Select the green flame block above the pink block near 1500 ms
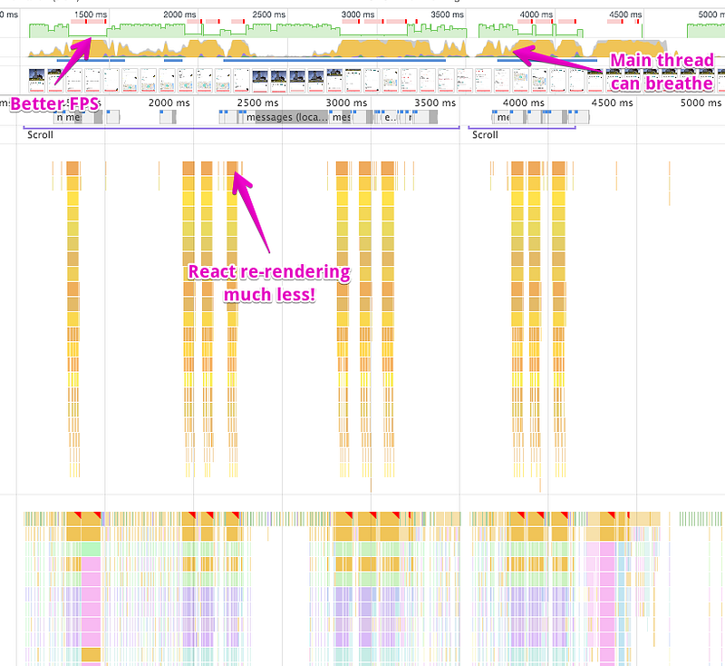 point(92,549)
